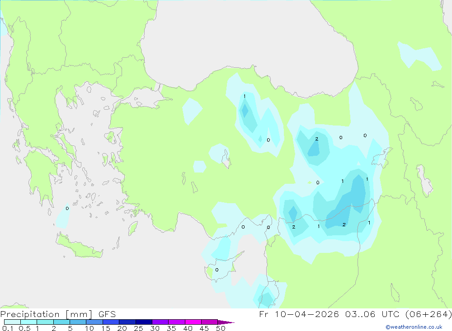The height and width of the screenshot is (331, 452).
Task: Select the 5–10 mm legend color
Action: 78,322
